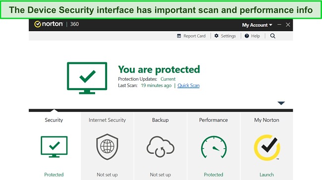The height and width of the screenshot is (180, 322).
Task: Switch to the Security tab
Action: [x=54, y=120]
